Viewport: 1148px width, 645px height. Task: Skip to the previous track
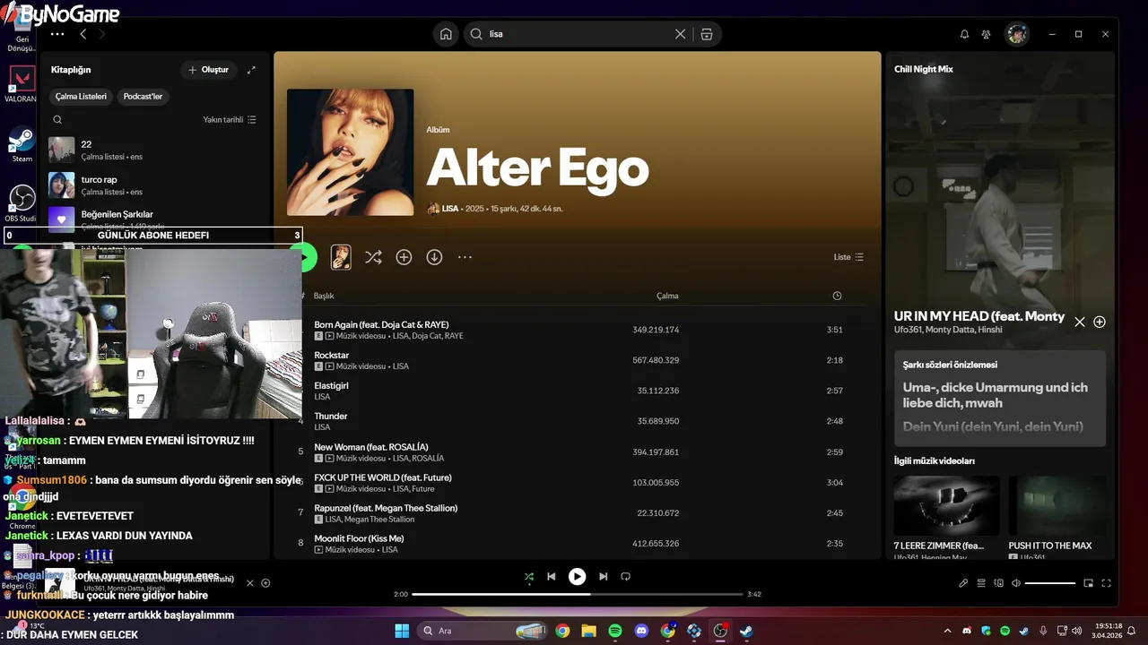tap(552, 577)
